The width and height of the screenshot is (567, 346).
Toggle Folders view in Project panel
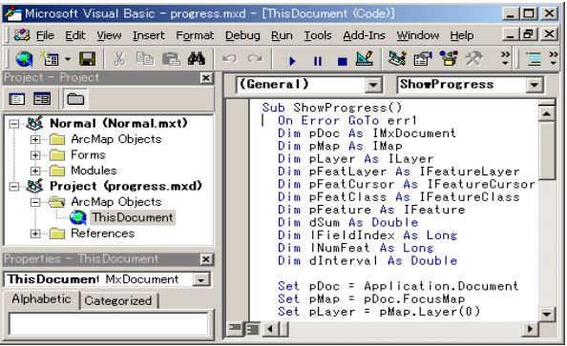[x=75, y=99]
